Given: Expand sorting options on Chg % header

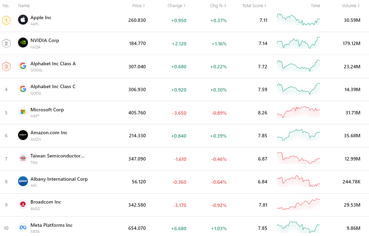Looking at the screenshot, I should click(226, 5).
